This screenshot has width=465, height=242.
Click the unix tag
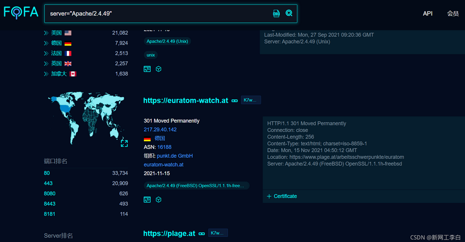(151, 55)
